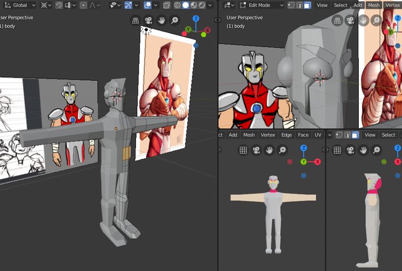The height and width of the screenshot is (271, 402).
Task: Click hand pan icon in front-view viewport
Action: (269, 151)
